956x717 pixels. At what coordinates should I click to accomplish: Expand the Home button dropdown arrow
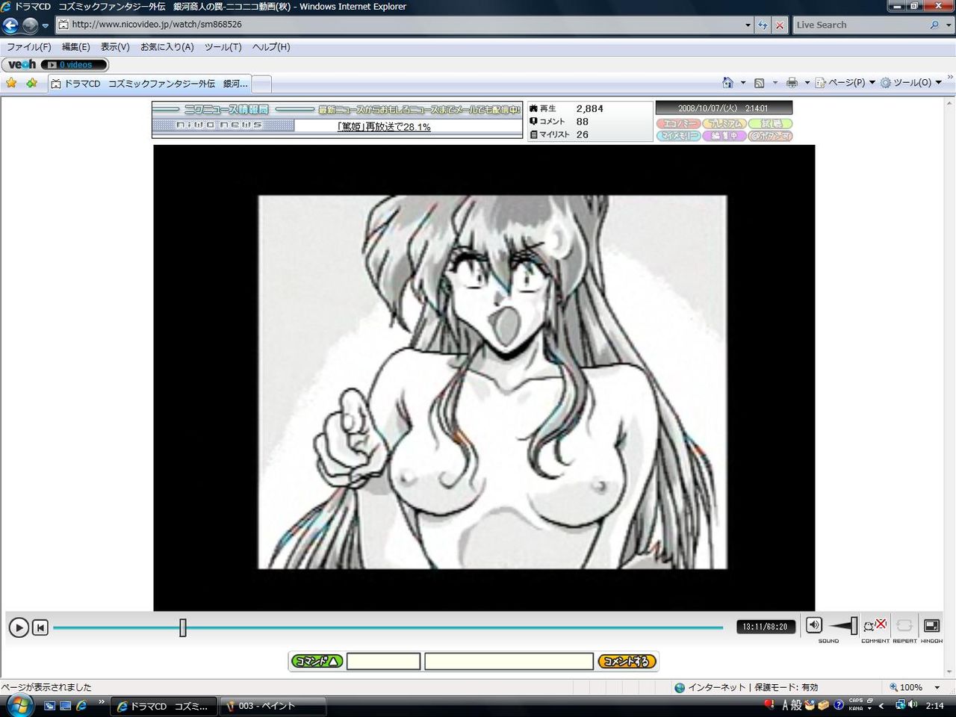coord(742,83)
